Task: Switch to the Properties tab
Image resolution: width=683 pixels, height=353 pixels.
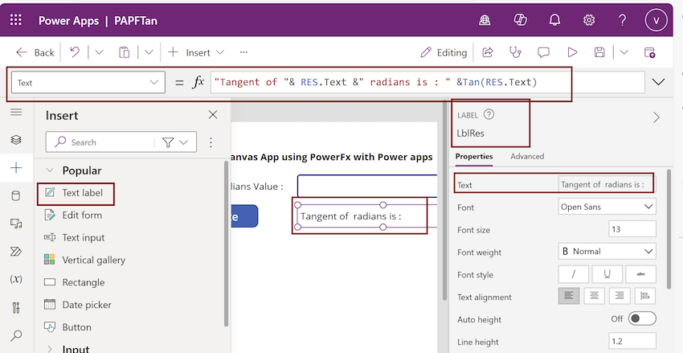Action: click(474, 157)
